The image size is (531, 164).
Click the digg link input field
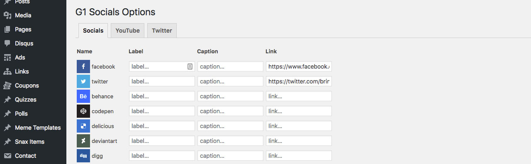click(x=299, y=156)
